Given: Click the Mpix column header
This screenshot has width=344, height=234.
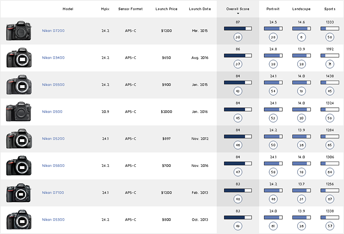Looking at the screenshot, I should coord(105,9).
